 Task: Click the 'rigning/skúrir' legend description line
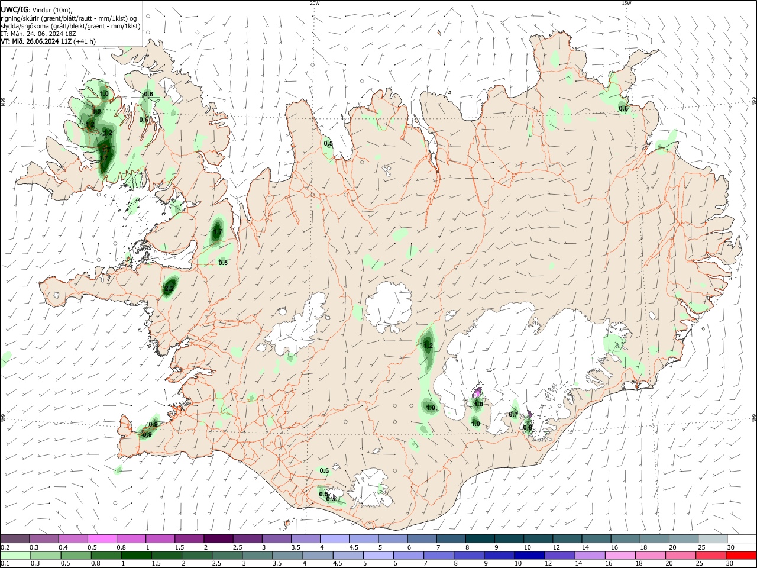(x=69, y=18)
